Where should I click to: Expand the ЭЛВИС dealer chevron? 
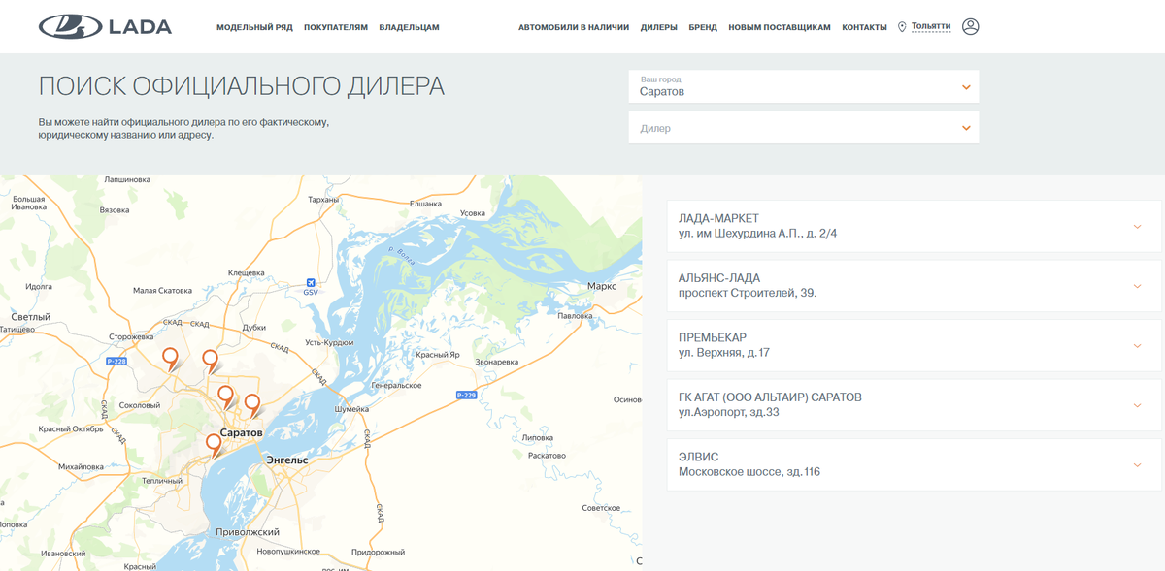point(1138,465)
